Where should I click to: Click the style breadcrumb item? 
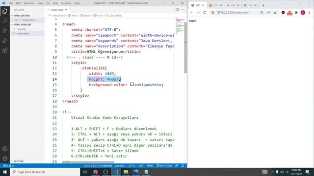[x=98, y=15]
